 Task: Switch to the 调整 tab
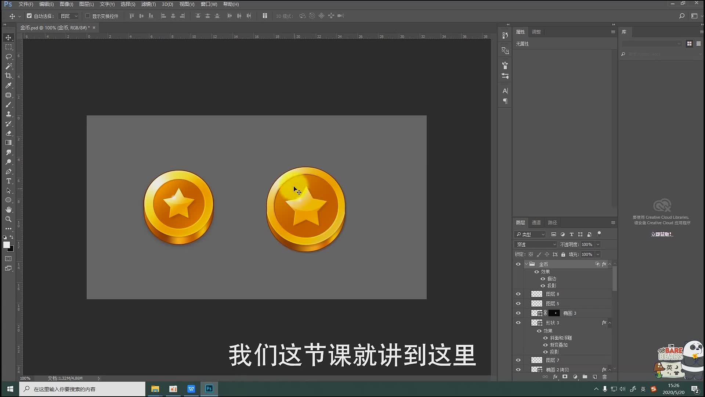click(536, 32)
